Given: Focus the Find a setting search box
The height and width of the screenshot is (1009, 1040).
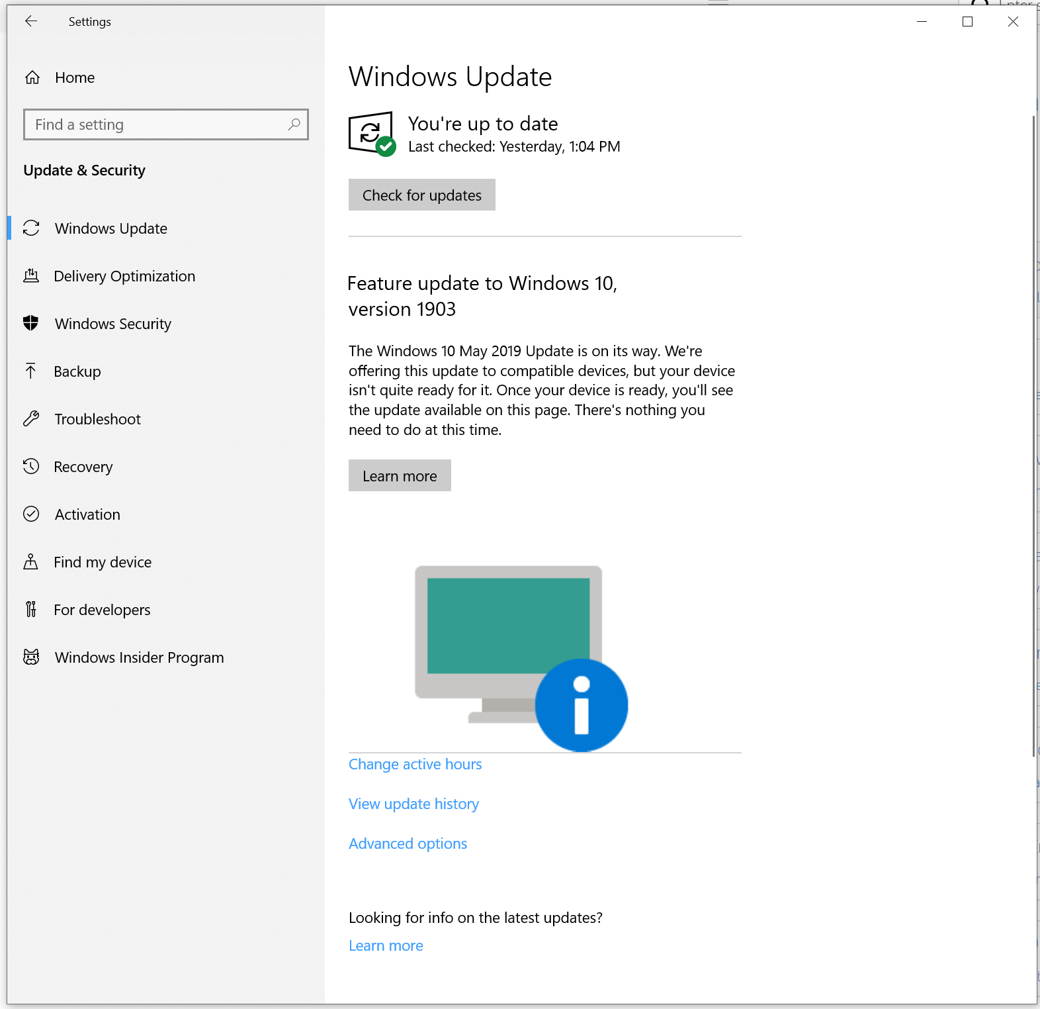Looking at the screenshot, I should (166, 124).
